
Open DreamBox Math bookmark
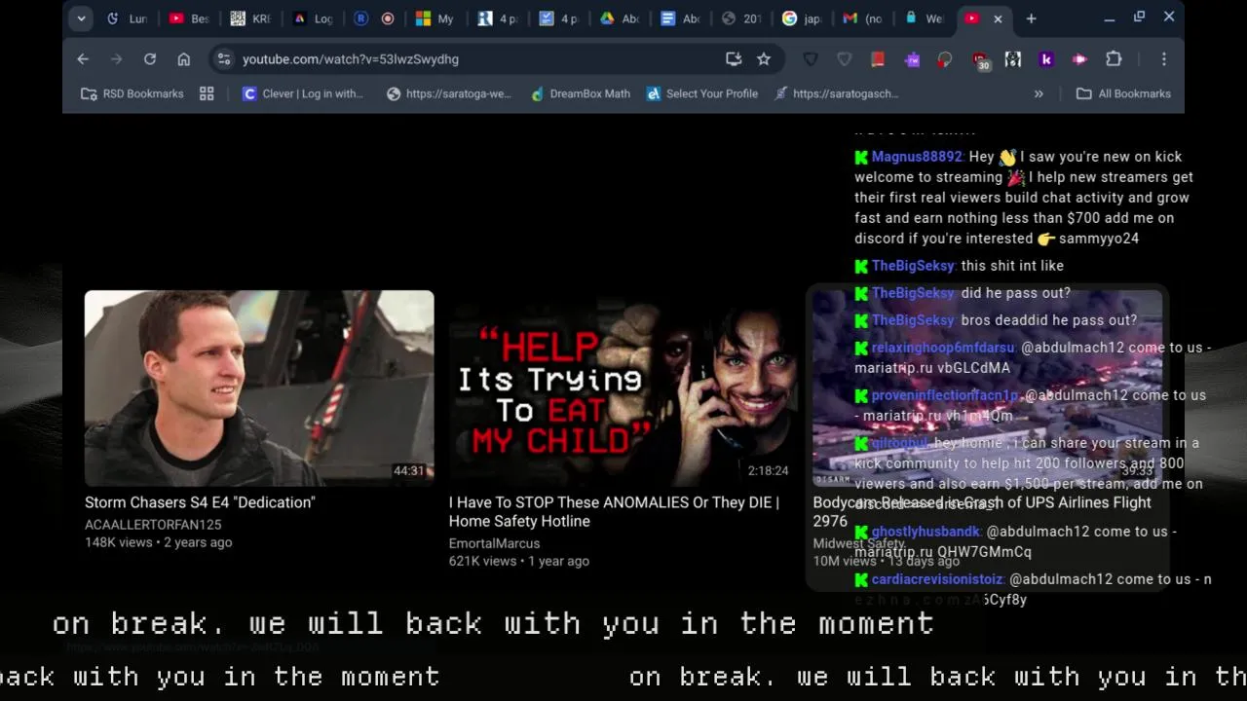pos(580,93)
